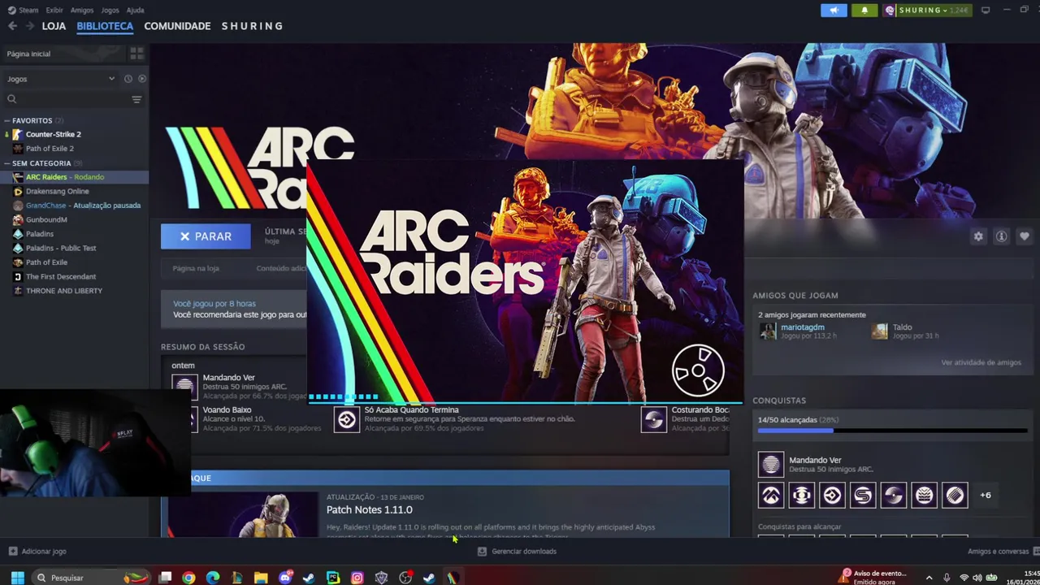Open the Exibir menu
1040x585 pixels.
(x=54, y=10)
